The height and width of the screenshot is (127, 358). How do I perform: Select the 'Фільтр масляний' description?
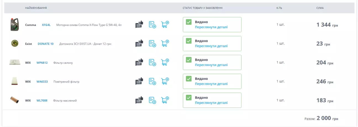(65, 101)
